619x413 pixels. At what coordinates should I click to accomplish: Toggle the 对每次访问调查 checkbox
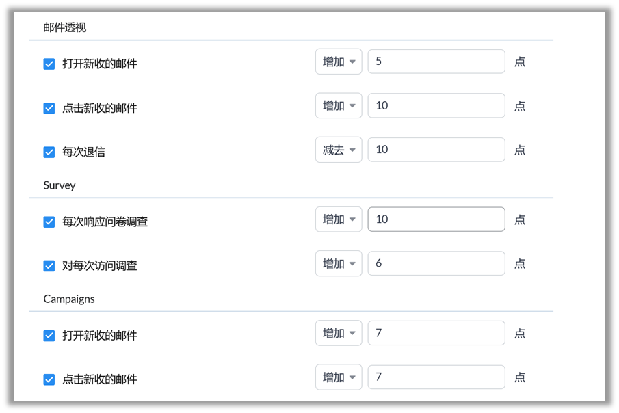tap(49, 266)
